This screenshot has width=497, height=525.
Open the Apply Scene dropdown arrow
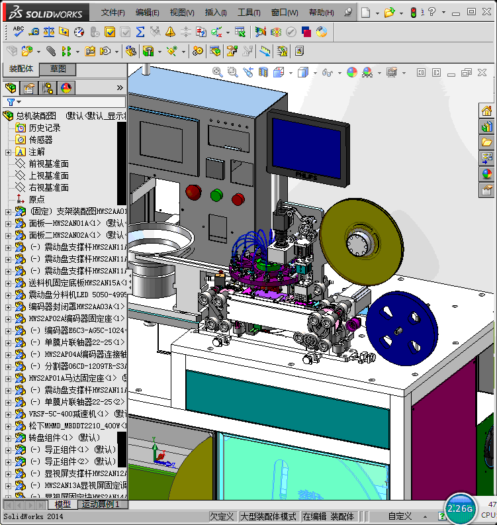tap(379, 73)
